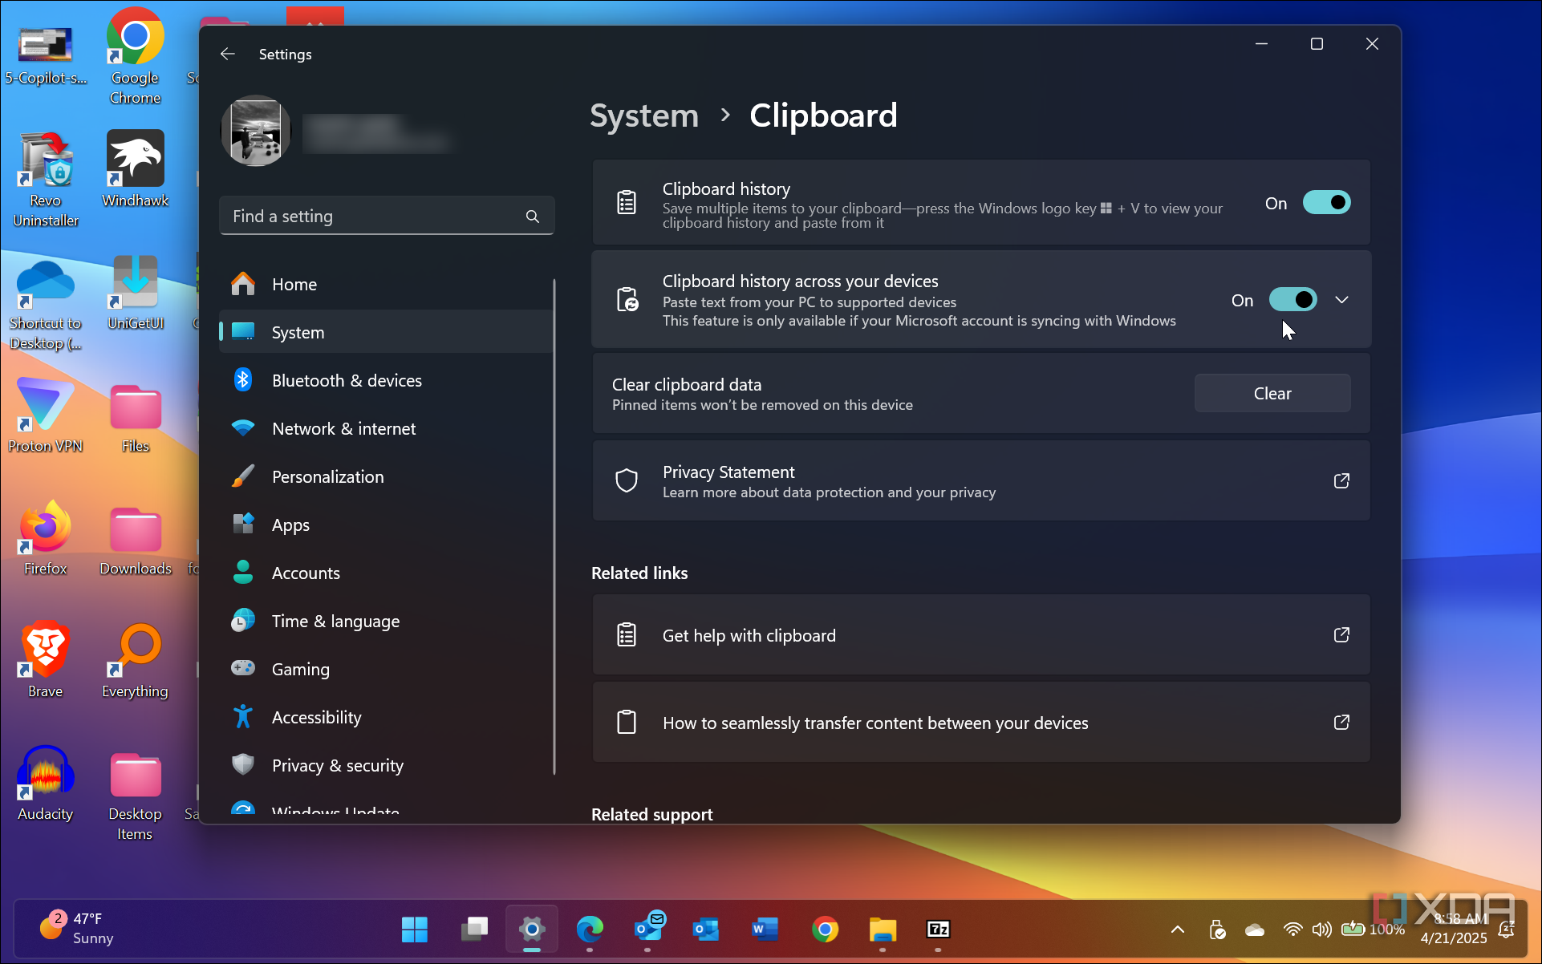1542x964 pixels.
Task: Open Microsoft Edge from the taskbar
Action: click(x=590, y=930)
